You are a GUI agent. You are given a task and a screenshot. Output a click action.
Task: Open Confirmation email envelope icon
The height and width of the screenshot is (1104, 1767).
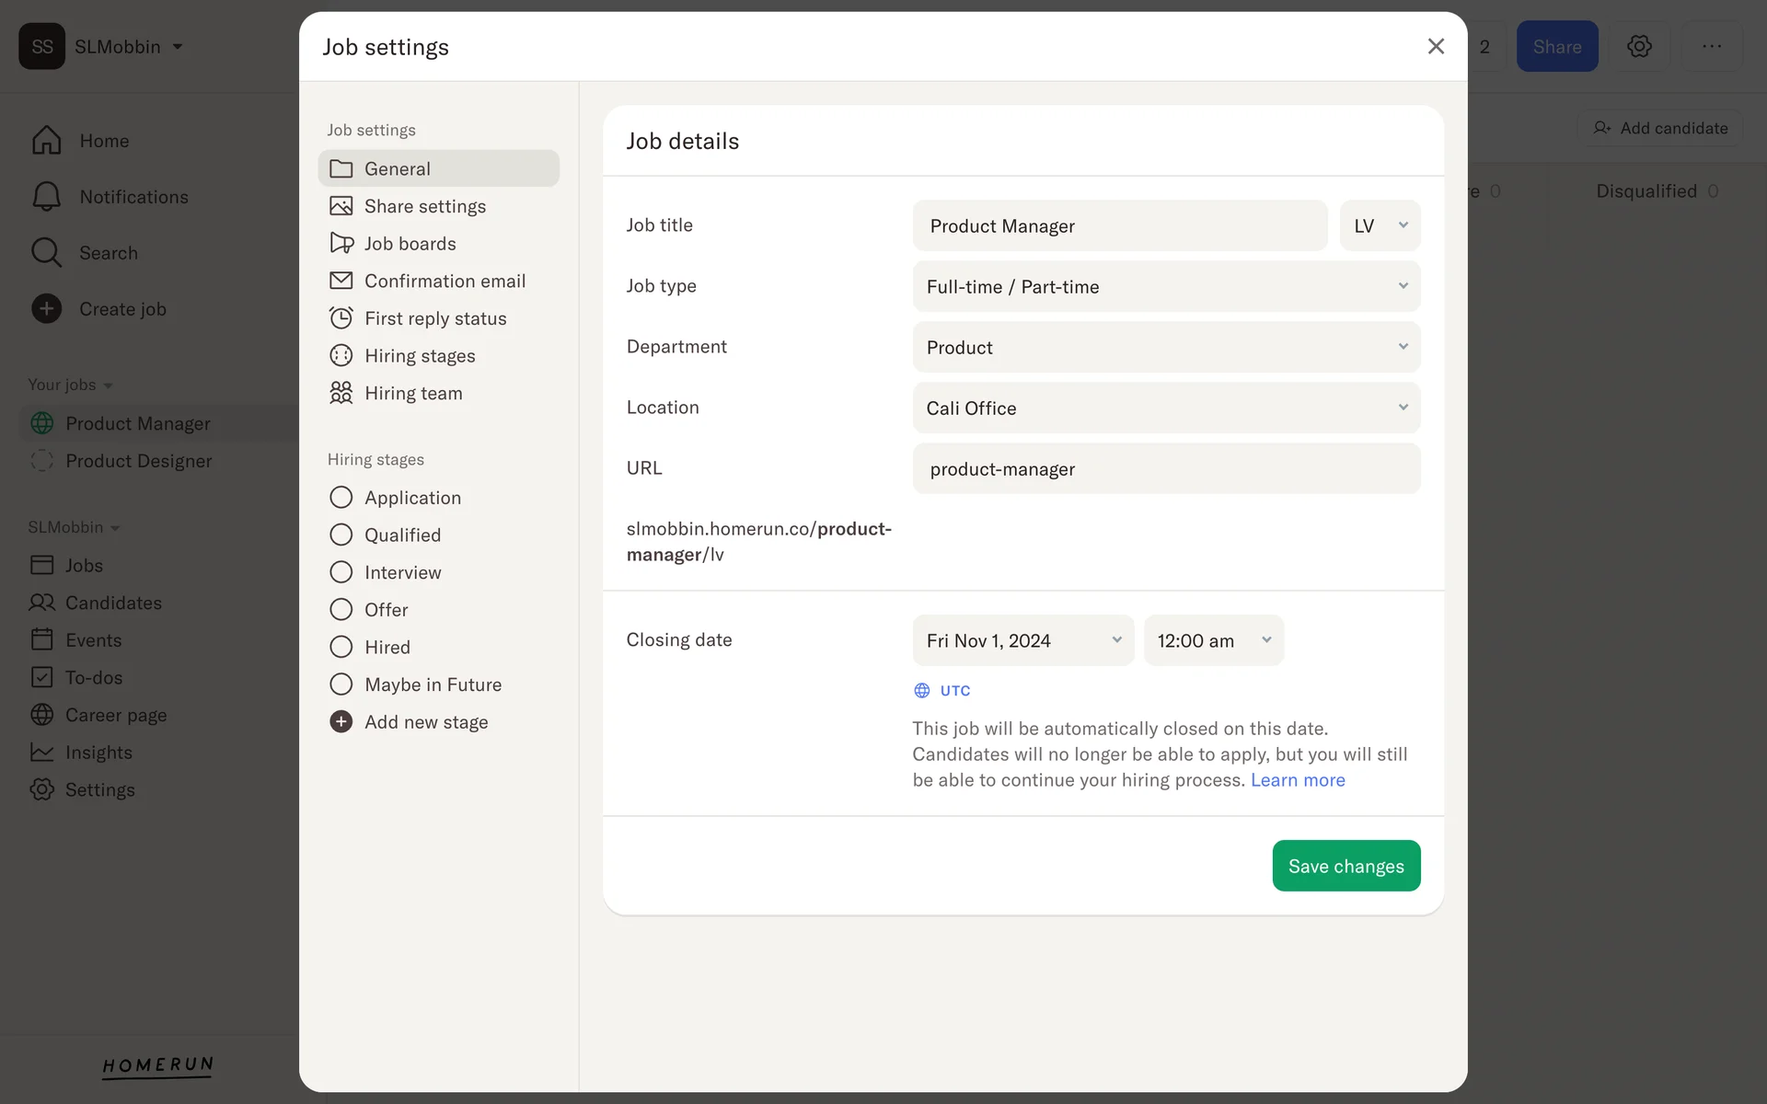coord(341,281)
